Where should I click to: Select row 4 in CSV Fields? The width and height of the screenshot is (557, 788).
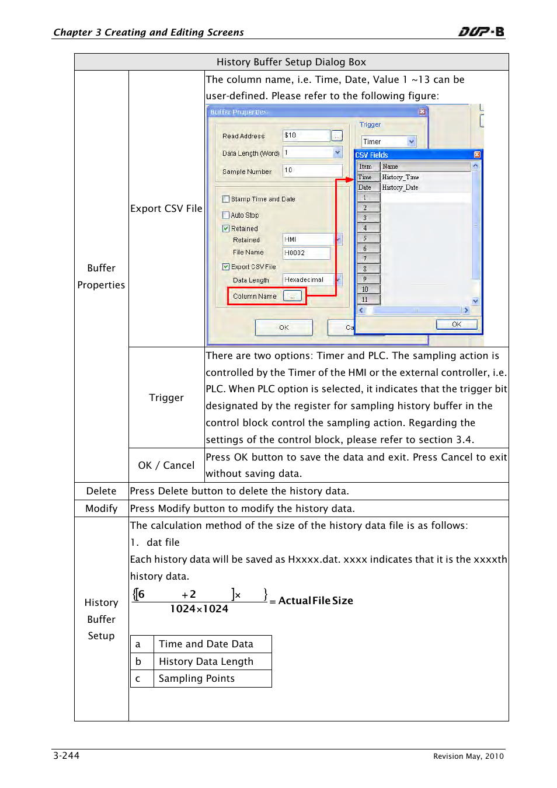click(x=368, y=228)
